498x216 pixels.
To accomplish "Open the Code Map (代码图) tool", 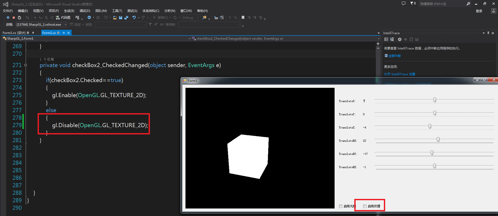I will (63, 18).
